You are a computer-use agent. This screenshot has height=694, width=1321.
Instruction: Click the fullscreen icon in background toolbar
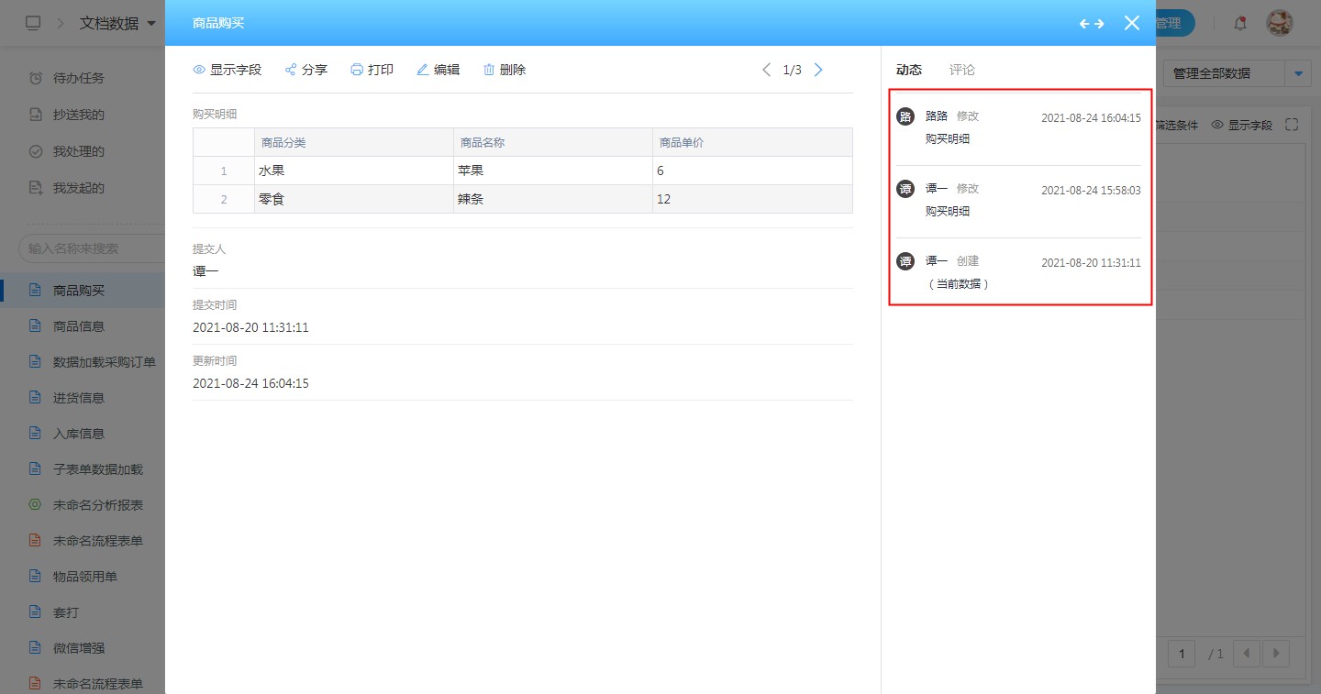point(1292,125)
